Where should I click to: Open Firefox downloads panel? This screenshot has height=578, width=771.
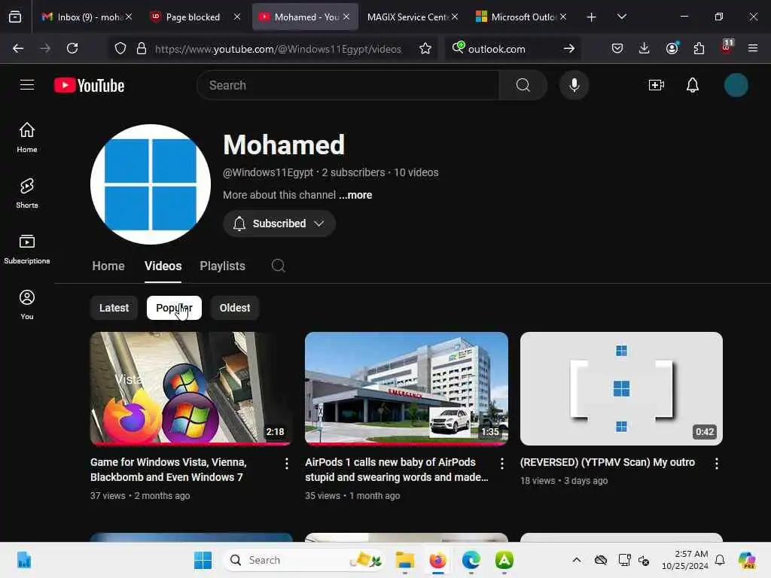pyautogui.click(x=645, y=48)
